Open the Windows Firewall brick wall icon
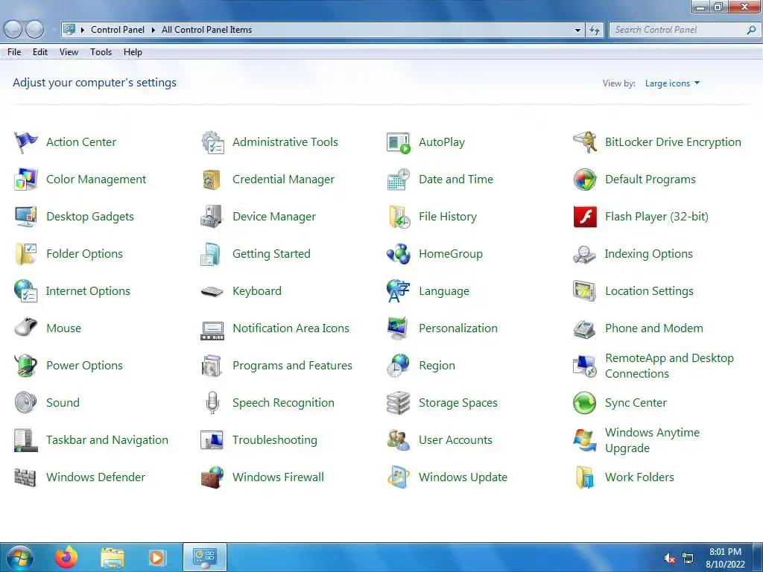763x572 pixels. coord(212,477)
